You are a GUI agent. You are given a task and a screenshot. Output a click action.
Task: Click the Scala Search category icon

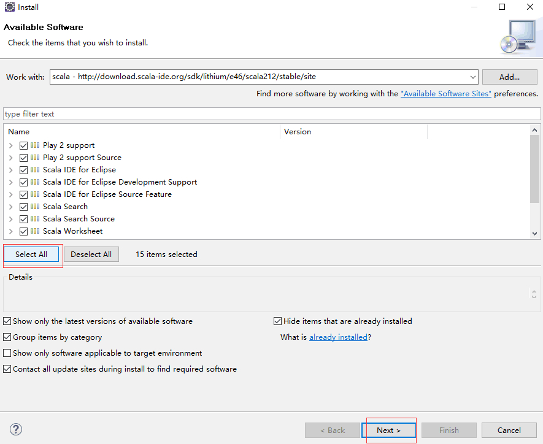click(35, 207)
